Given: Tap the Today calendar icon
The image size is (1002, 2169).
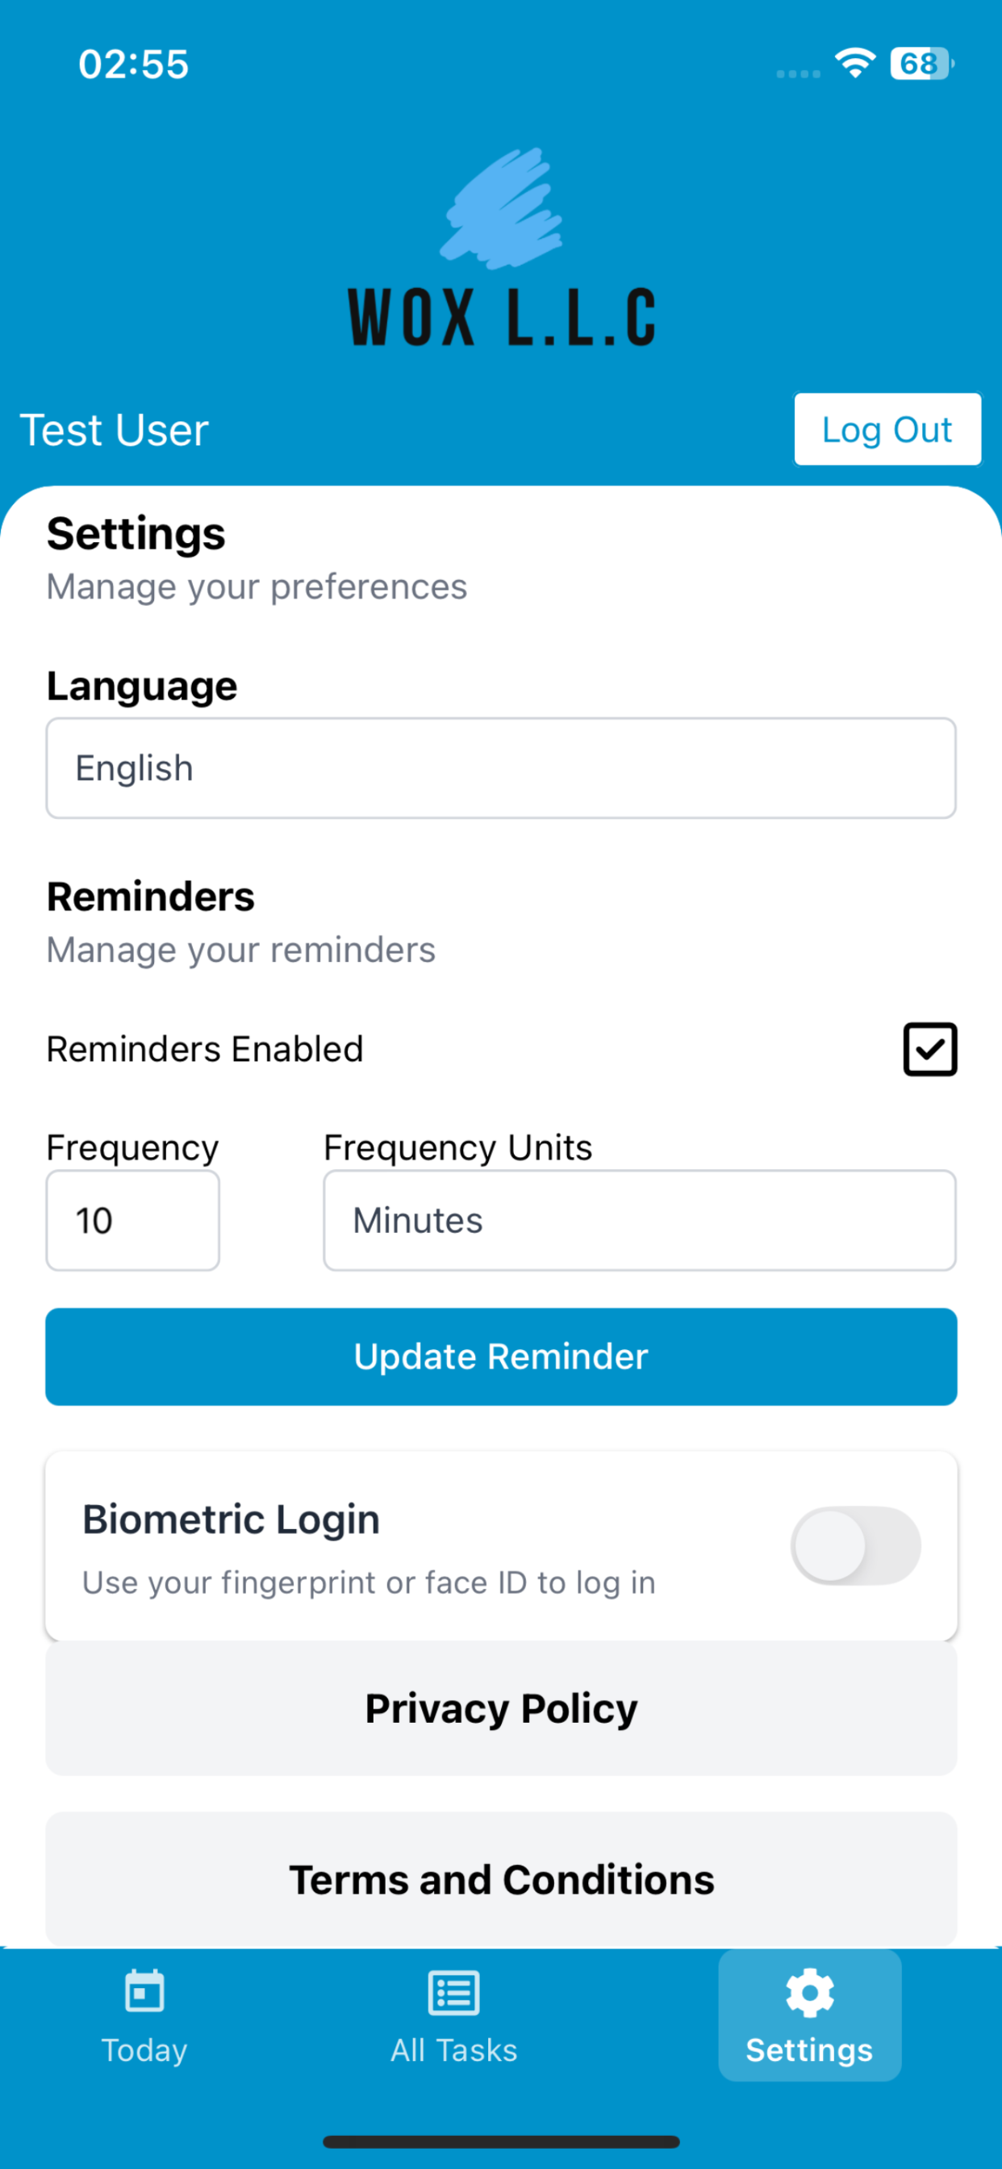Looking at the screenshot, I should [x=145, y=1991].
